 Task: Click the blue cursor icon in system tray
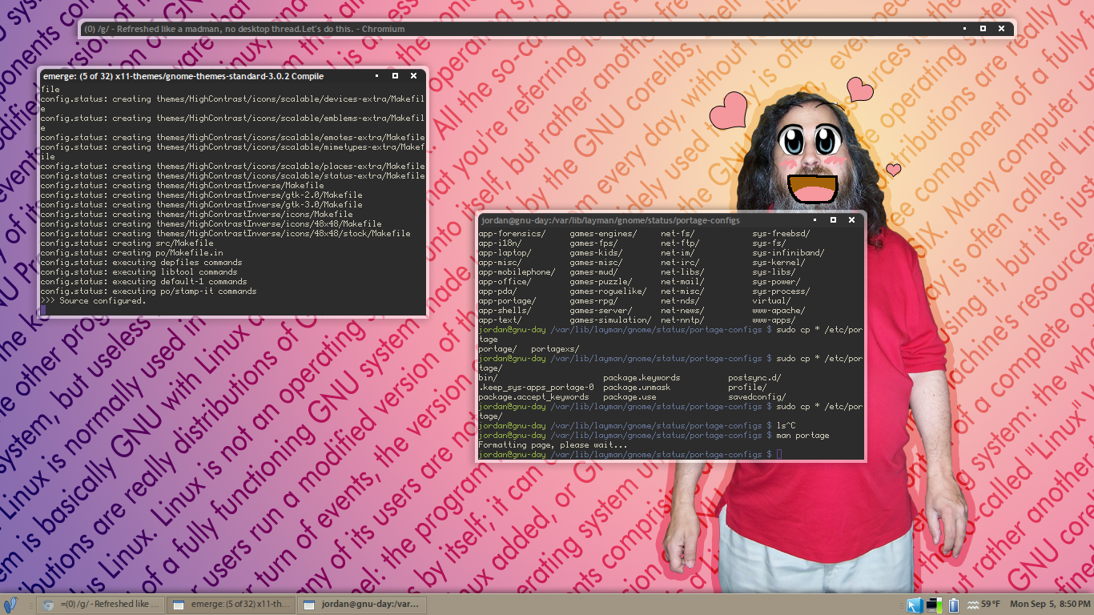(x=915, y=605)
